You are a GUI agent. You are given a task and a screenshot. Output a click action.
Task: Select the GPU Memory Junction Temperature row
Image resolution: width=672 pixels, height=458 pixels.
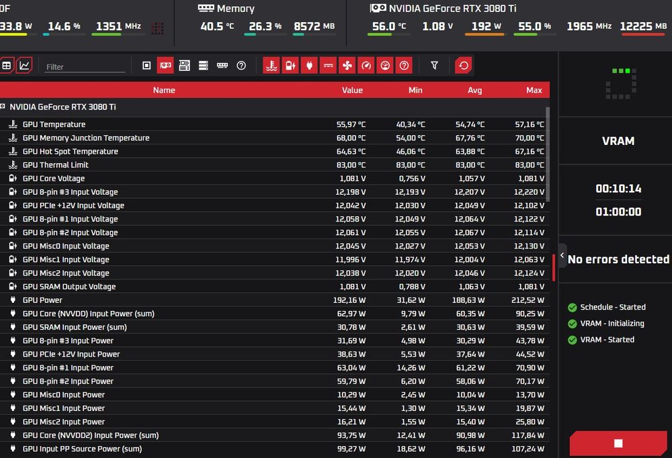(x=274, y=138)
